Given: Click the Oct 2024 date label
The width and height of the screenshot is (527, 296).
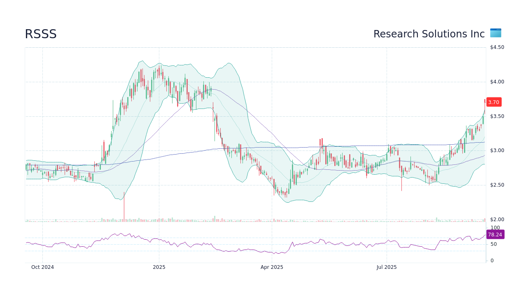Looking at the screenshot, I should (x=42, y=267).
